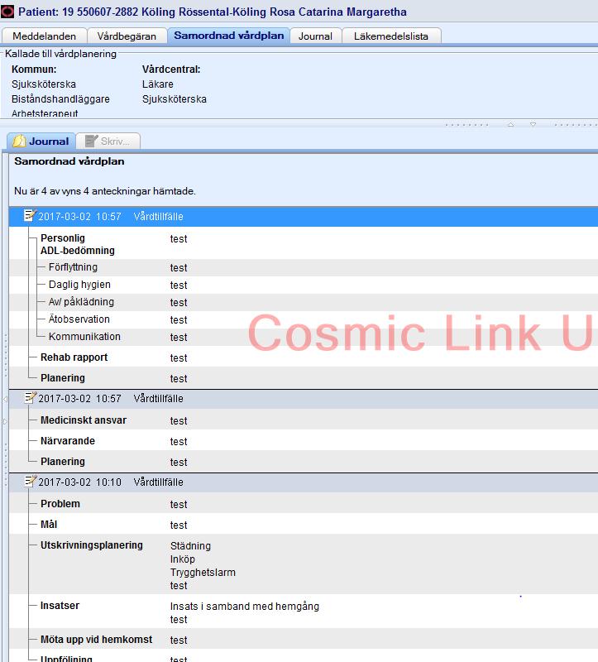Click the 'Städning' value text
The height and width of the screenshot is (662, 598).
click(190, 546)
